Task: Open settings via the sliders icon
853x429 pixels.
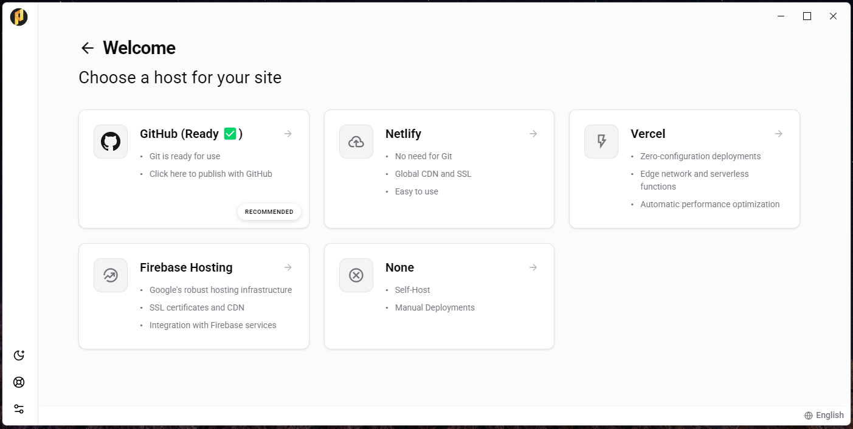Action: pos(19,409)
